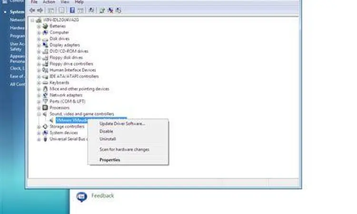Collapse Sound, video and game controllers node

[39, 114]
